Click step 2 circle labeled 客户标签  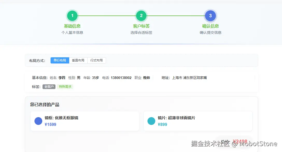click(x=141, y=15)
